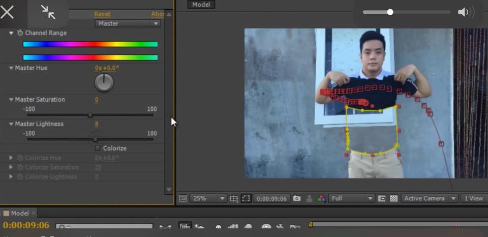
Task: Expand the Colorize Saturation property
Action: pyautogui.click(x=11, y=167)
